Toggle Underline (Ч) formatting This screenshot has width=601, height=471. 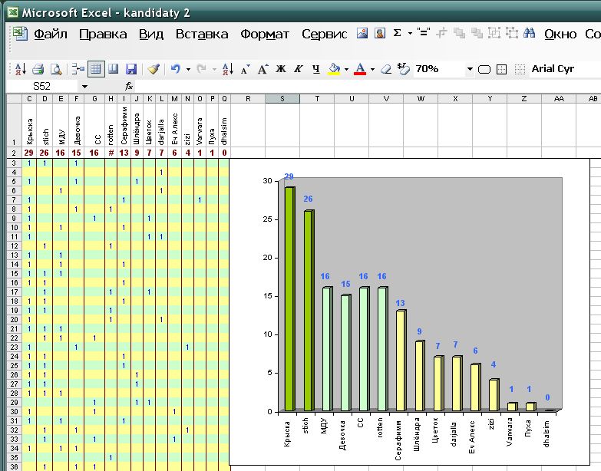(x=315, y=69)
